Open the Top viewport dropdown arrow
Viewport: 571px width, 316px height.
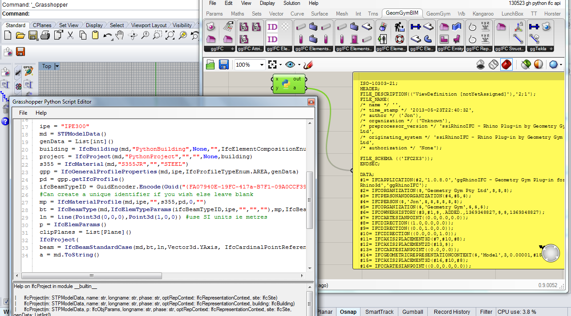click(x=57, y=66)
